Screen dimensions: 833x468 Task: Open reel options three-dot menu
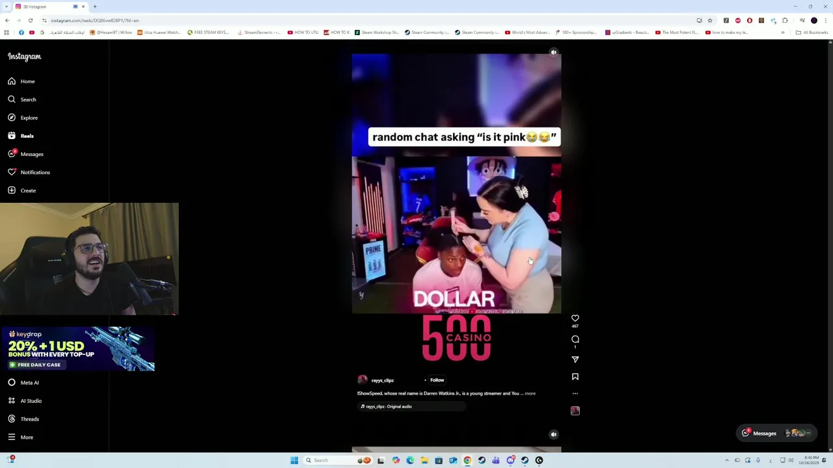[x=575, y=393]
